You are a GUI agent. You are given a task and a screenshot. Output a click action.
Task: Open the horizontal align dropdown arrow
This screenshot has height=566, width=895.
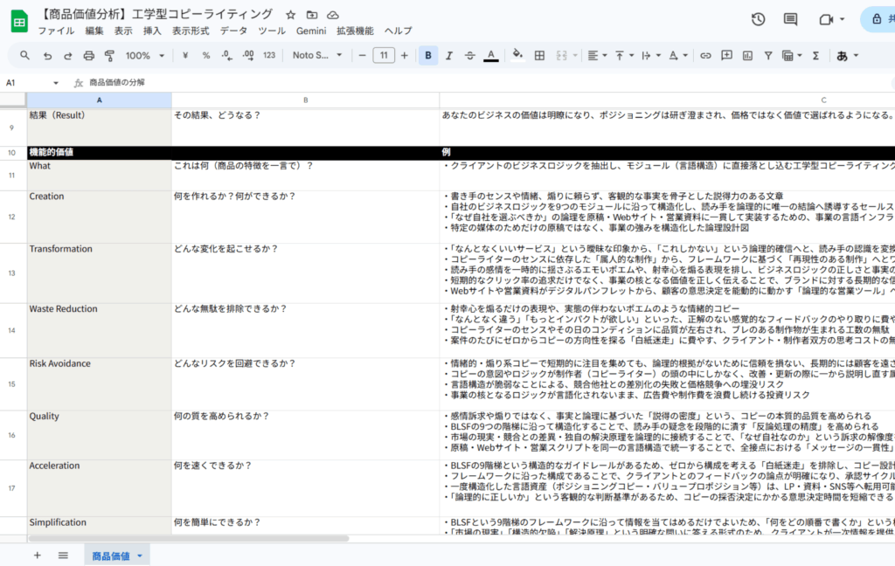[x=605, y=54]
